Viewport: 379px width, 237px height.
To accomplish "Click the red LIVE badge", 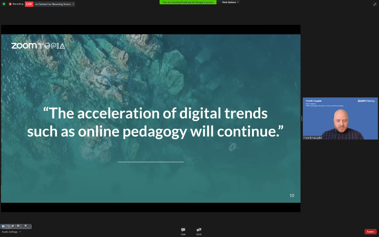I will tap(29, 4).
